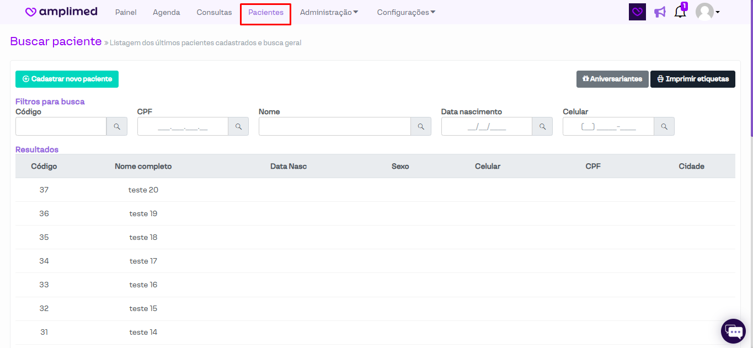
Task: Expand the Configurações dropdown menu
Action: [406, 12]
